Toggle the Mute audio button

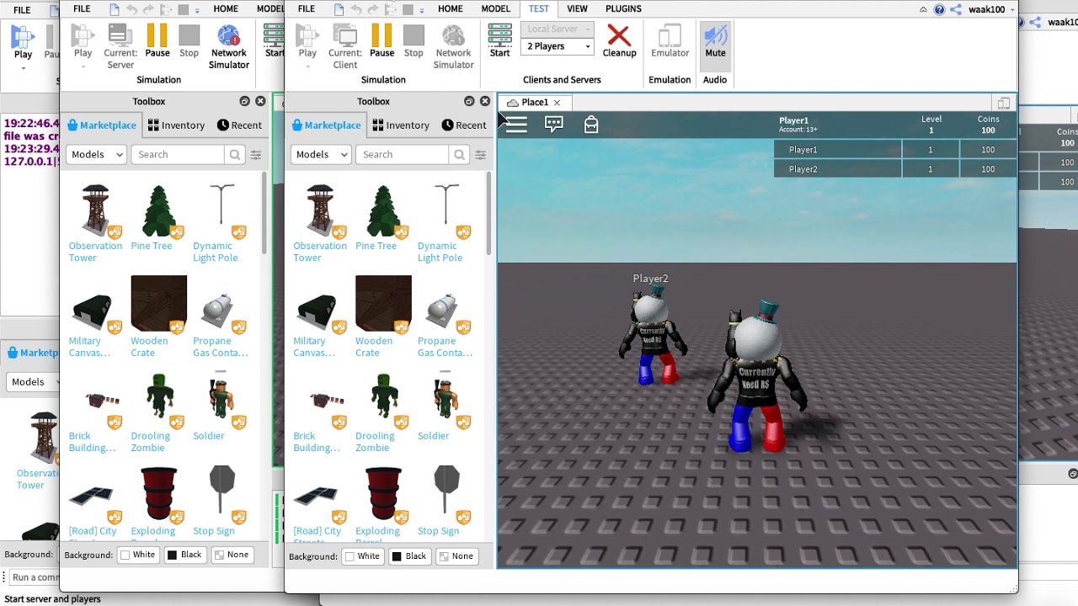(x=715, y=41)
